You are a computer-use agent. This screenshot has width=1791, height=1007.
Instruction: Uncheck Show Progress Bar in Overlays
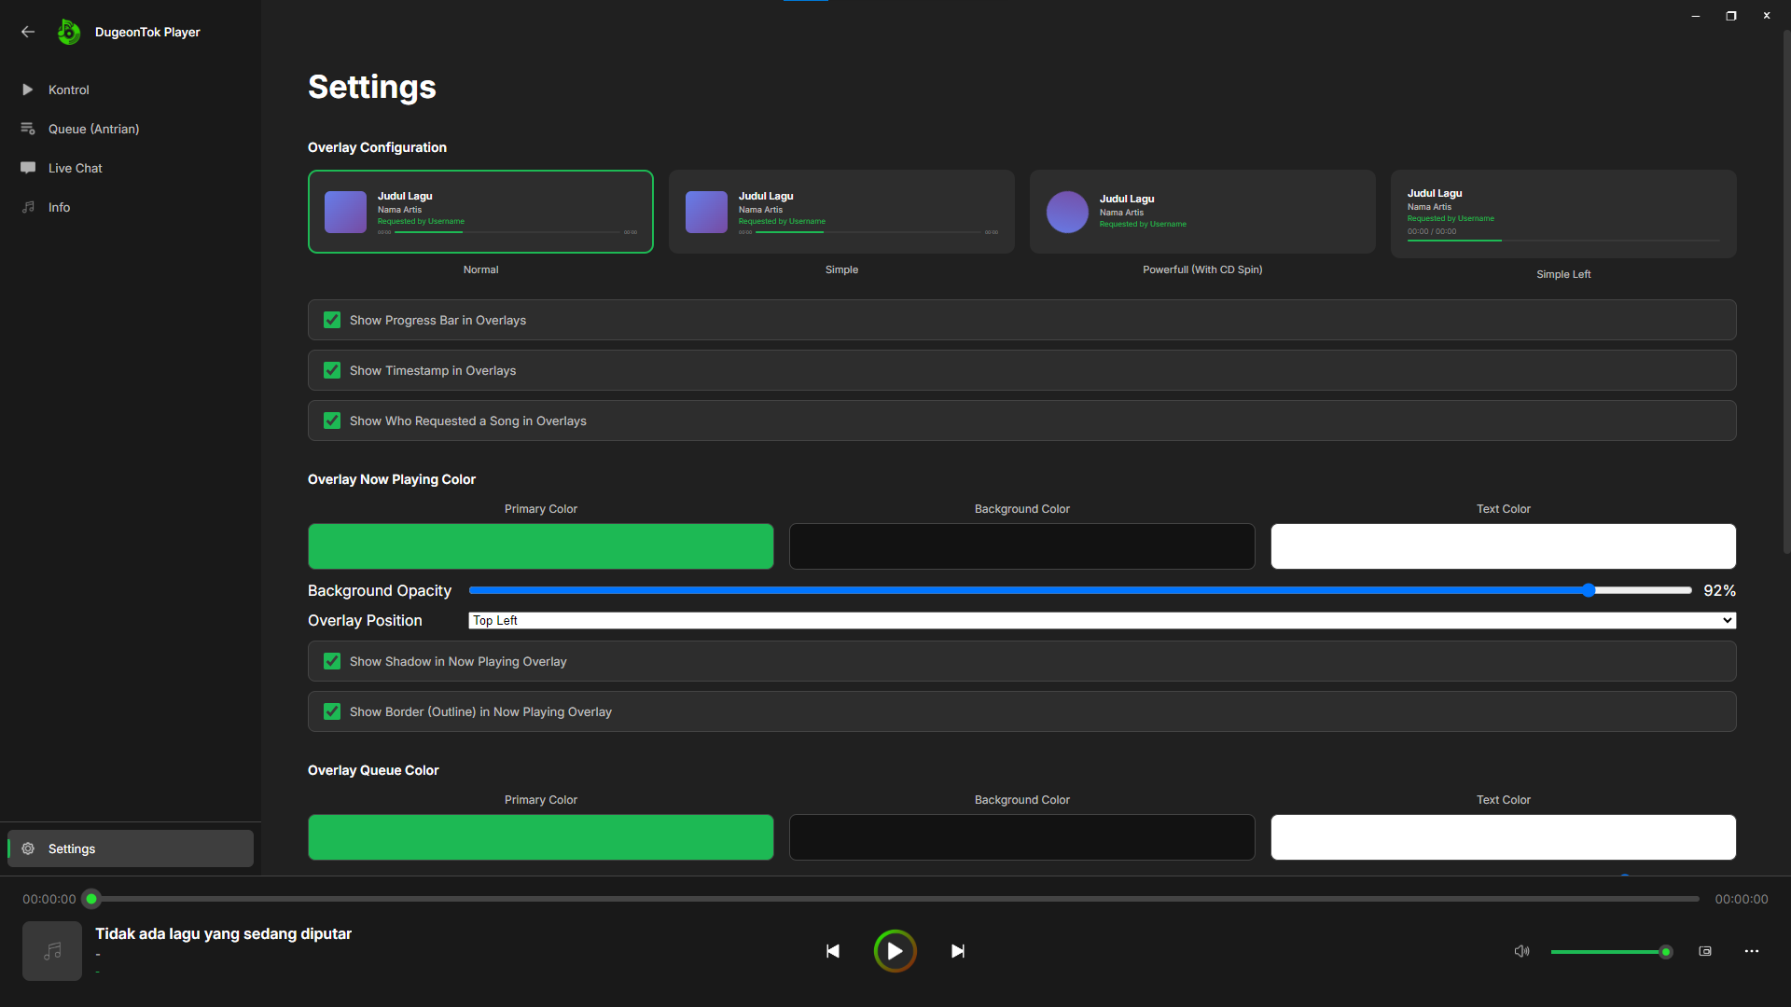click(x=332, y=320)
